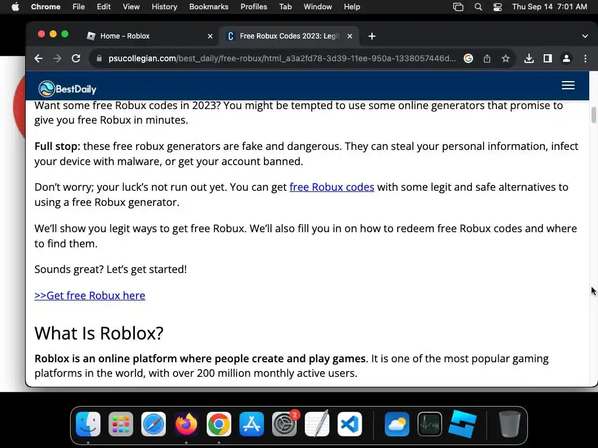Viewport: 598px width, 448px height.
Task: Open the Bookmarks menu
Action: (x=209, y=7)
